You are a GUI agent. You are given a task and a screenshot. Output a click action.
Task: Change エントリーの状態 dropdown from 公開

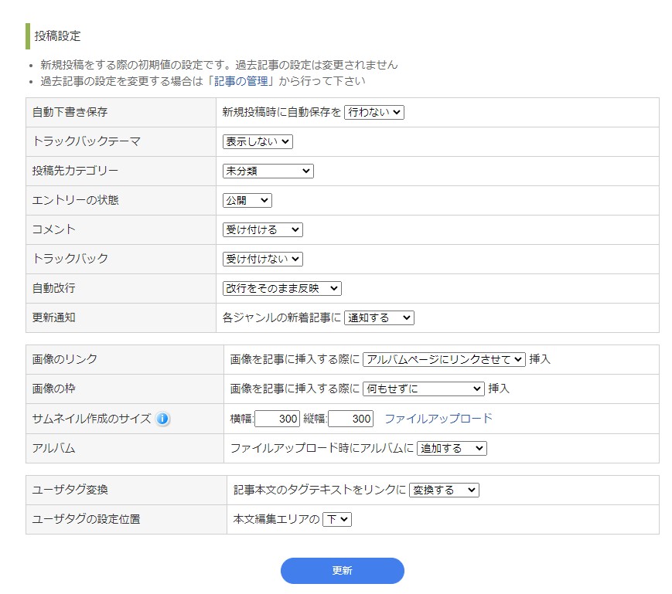[x=247, y=200]
